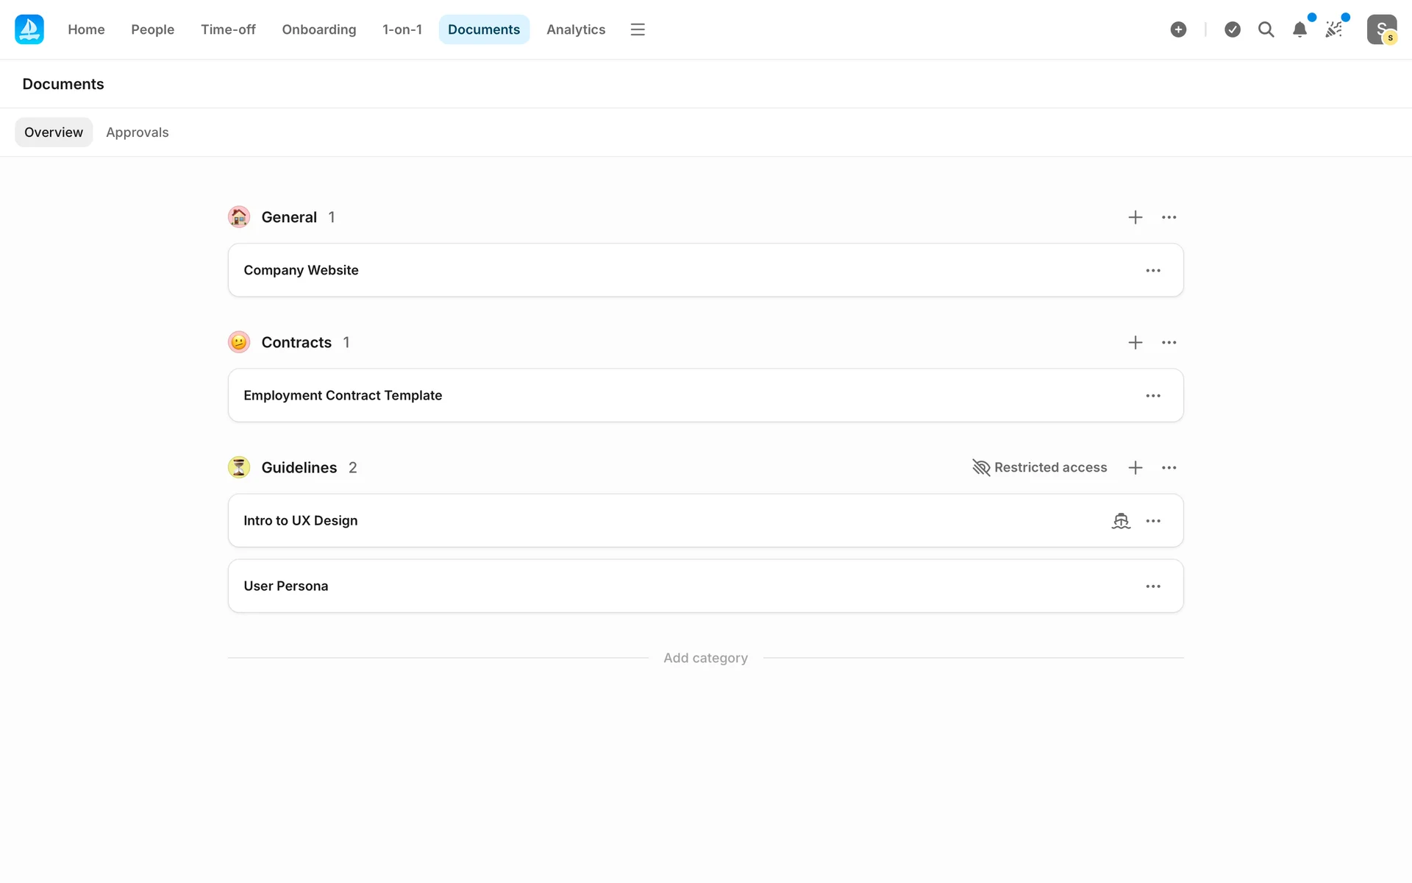The image size is (1412, 883).
Task: Open the notifications bell
Action: coord(1299,29)
